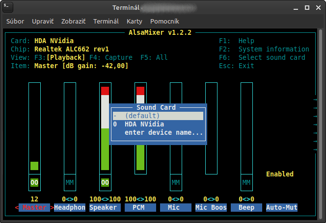Unmute the Headphone channel MM indicator
Viewport: 326px width, 223px height.
click(70, 182)
